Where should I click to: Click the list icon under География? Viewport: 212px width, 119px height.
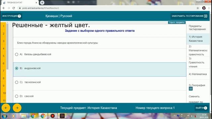click(191, 89)
